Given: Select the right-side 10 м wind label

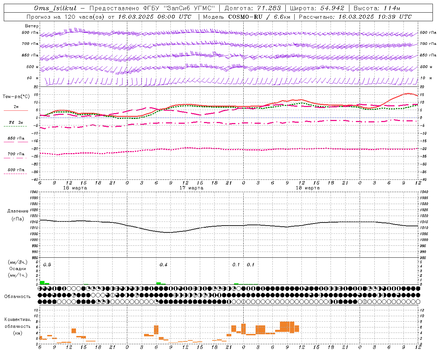Looking at the screenshot, I should click(x=426, y=78).
